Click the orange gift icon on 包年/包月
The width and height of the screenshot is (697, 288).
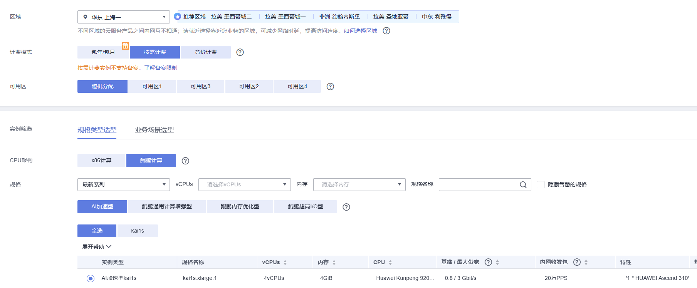(125, 46)
